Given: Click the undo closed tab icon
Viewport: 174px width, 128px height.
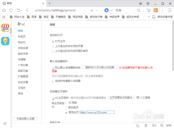Looking at the screenshot, I should coord(18,10).
